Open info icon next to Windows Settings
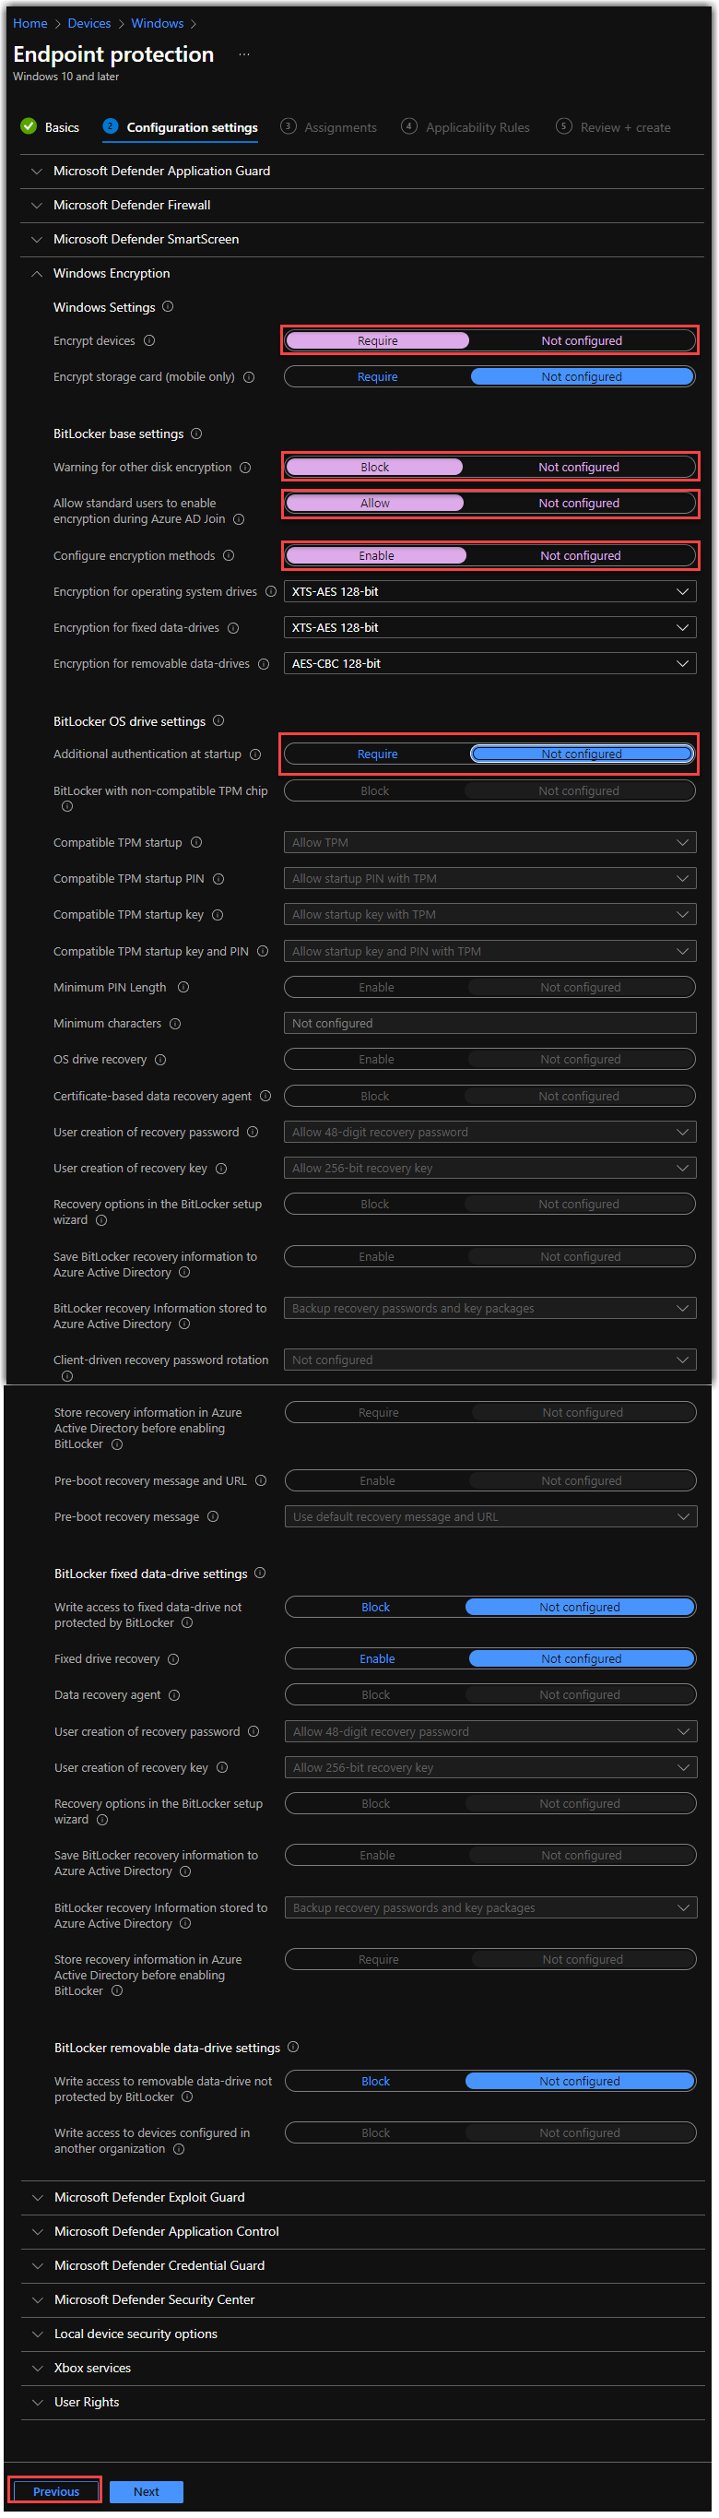Image resolution: width=719 pixels, height=2518 pixels. pos(168,307)
